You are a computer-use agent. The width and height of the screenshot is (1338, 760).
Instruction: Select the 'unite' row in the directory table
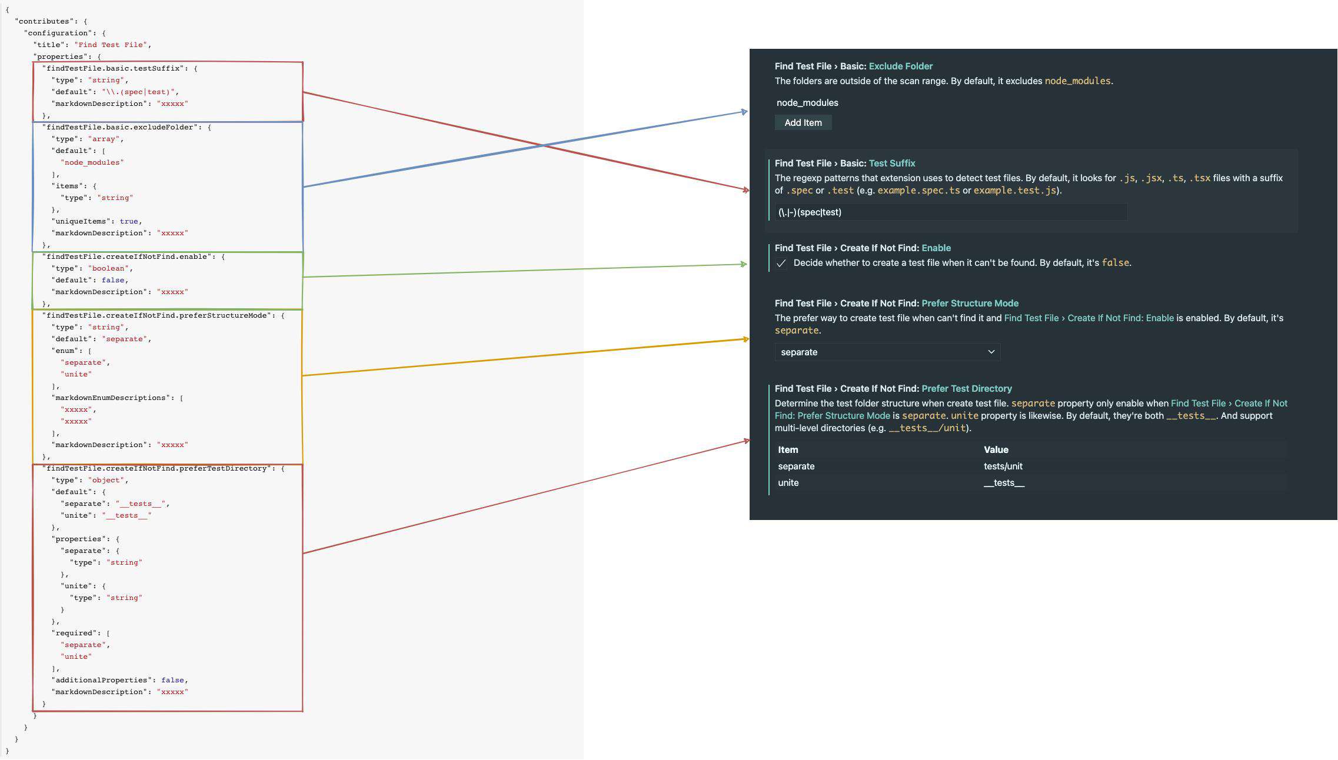tap(1031, 482)
